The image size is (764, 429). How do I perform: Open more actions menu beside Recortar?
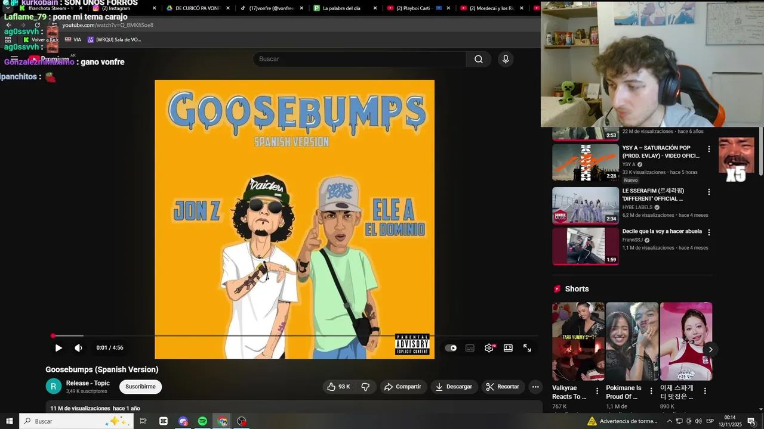(x=535, y=387)
